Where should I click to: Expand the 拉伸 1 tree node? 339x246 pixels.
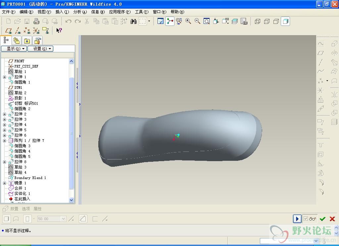coord(4,77)
